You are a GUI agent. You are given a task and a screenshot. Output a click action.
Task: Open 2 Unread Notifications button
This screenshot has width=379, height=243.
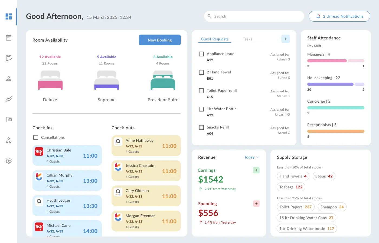click(x=339, y=16)
